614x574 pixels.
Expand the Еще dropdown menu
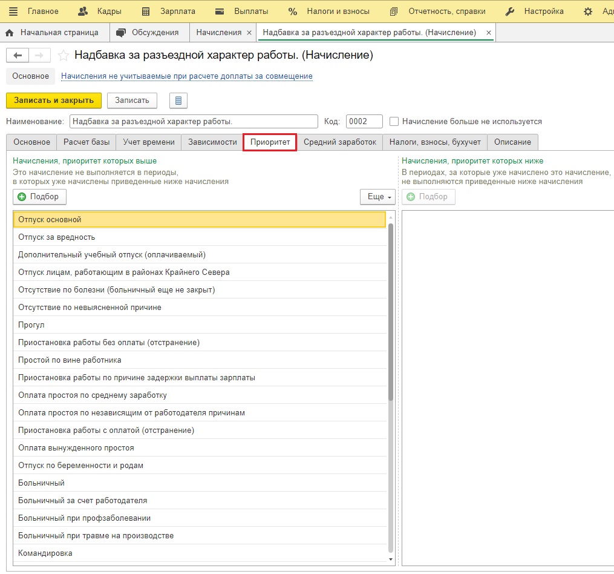pos(378,197)
